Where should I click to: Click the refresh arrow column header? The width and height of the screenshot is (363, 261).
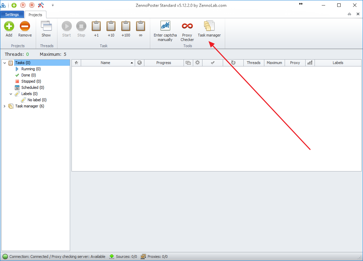coord(233,63)
